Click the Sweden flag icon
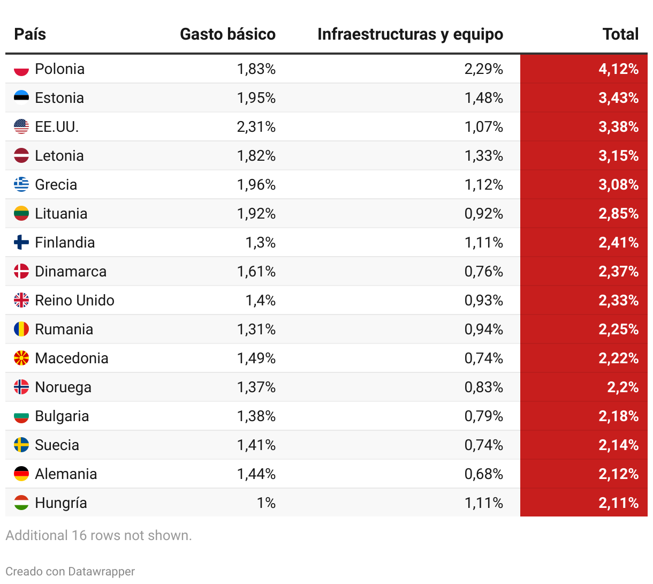Image resolution: width=653 pixels, height=584 pixels. [x=21, y=445]
